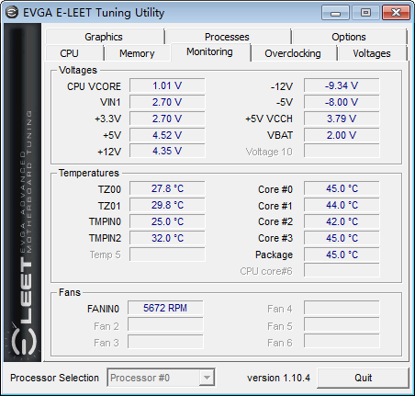Click the empty Fan 6 field

coord(342,341)
